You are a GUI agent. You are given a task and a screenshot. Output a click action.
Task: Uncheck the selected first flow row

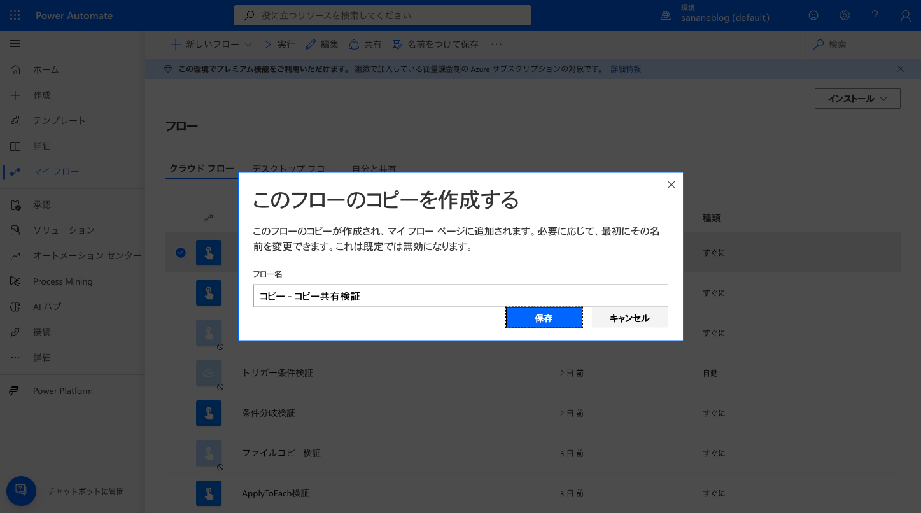(x=181, y=253)
